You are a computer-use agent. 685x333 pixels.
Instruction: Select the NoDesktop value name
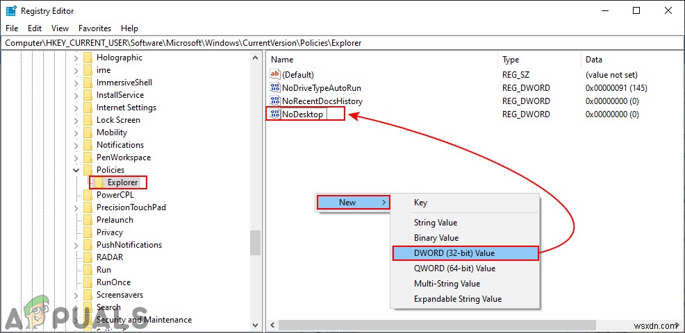303,114
